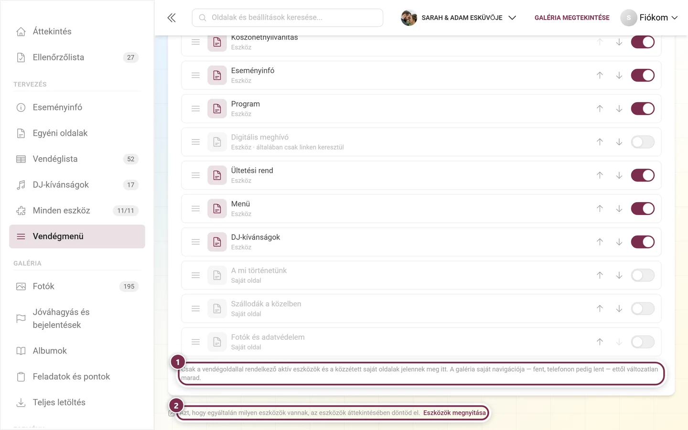Open the Eszközök megnyitása link
The image size is (688, 430).
454,413
